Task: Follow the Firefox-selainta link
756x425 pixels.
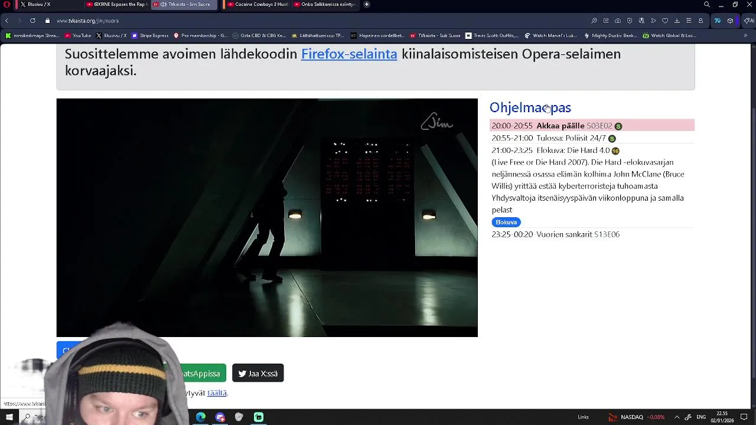Action: click(x=349, y=54)
